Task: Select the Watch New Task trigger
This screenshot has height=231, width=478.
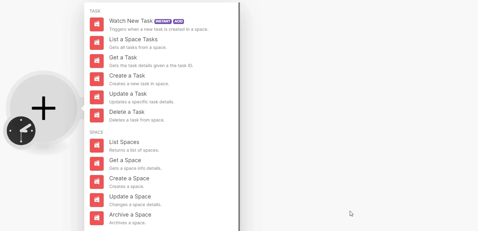Action: (x=162, y=25)
